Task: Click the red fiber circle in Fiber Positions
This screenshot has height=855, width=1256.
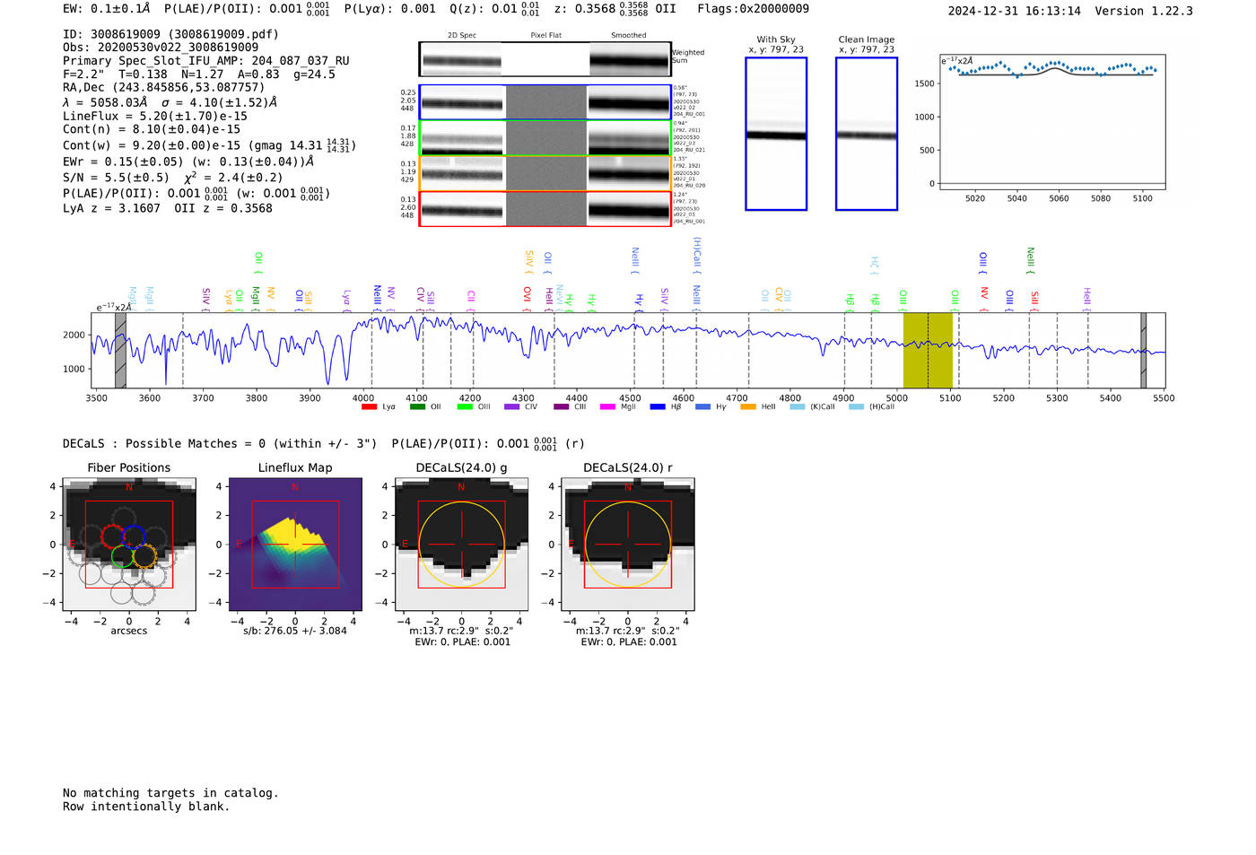Action: click(x=112, y=537)
